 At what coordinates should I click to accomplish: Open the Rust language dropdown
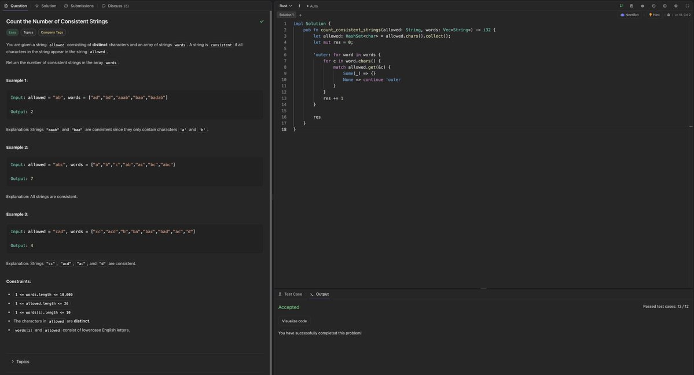(285, 6)
